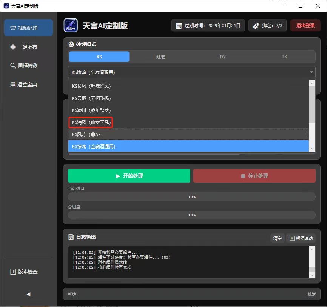Image resolution: width=327 pixels, height=307 pixels.
Task: Click the gear icon next to 处理模式
Action: pyautogui.click(x=71, y=44)
